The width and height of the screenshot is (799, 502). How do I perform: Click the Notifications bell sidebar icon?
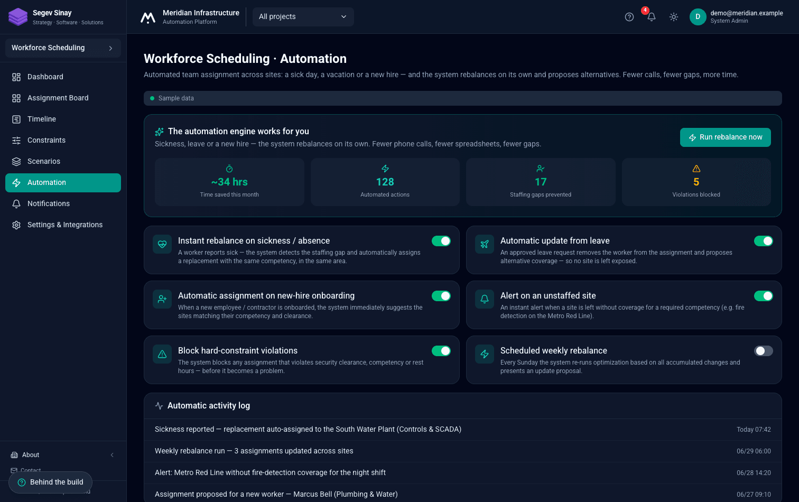pyautogui.click(x=16, y=204)
